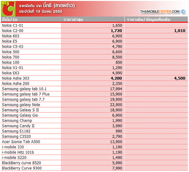Click the 3,990 price cell
The image size is (189, 172).
point(117,126)
